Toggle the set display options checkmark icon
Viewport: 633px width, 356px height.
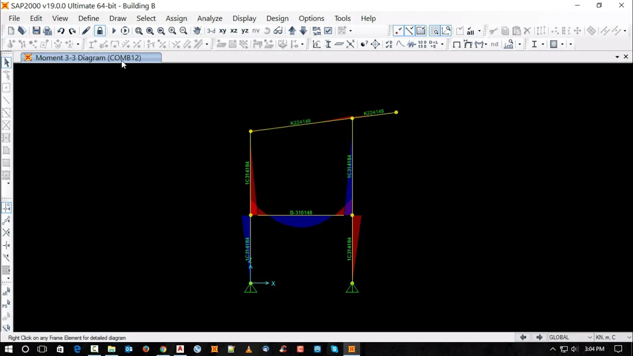(x=328, y=31)
